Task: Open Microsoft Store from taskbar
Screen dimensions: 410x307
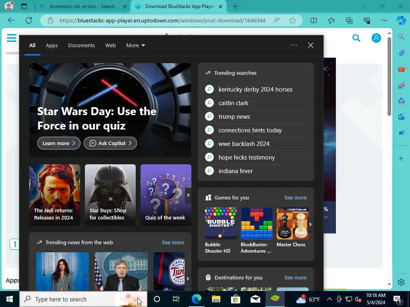Action: [235, 299]
